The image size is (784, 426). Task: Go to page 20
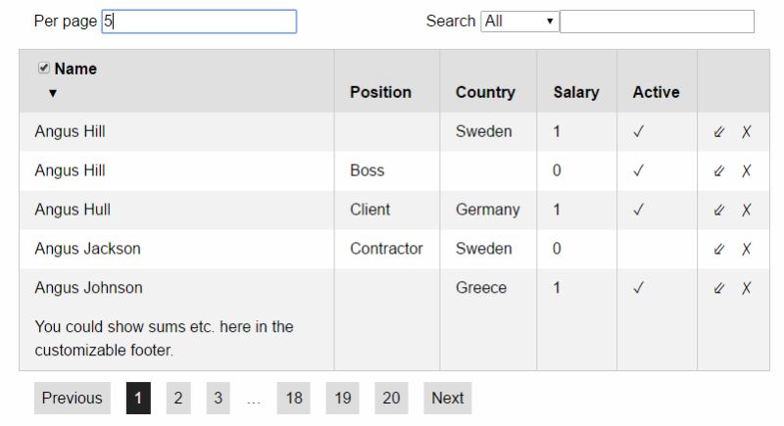coord(391,398)
